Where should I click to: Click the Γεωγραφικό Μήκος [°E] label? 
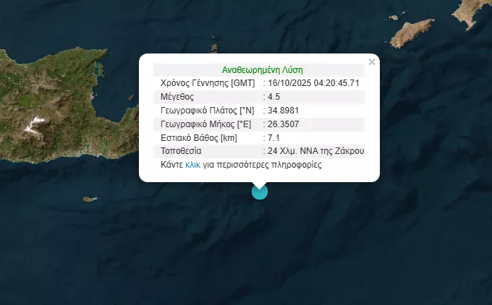tap(205, 124)
